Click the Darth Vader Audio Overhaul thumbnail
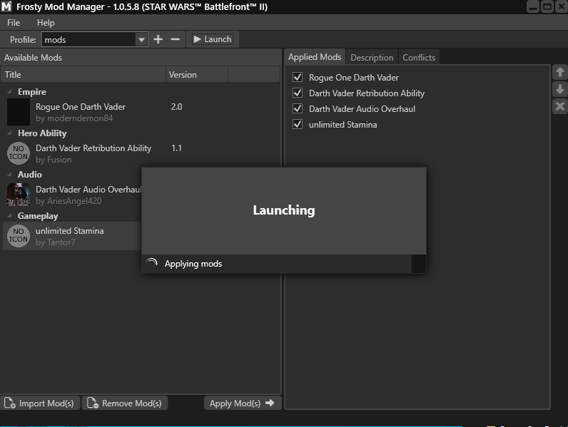This screenshot has width=568, height=427. [x=19, y=195]
